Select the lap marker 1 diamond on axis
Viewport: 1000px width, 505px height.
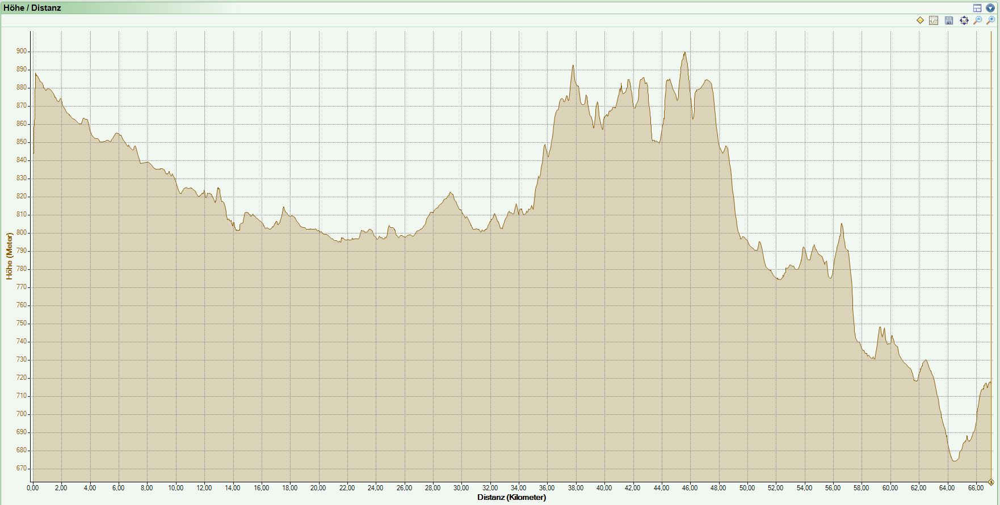pyautogui.click(x=991, y=482)
